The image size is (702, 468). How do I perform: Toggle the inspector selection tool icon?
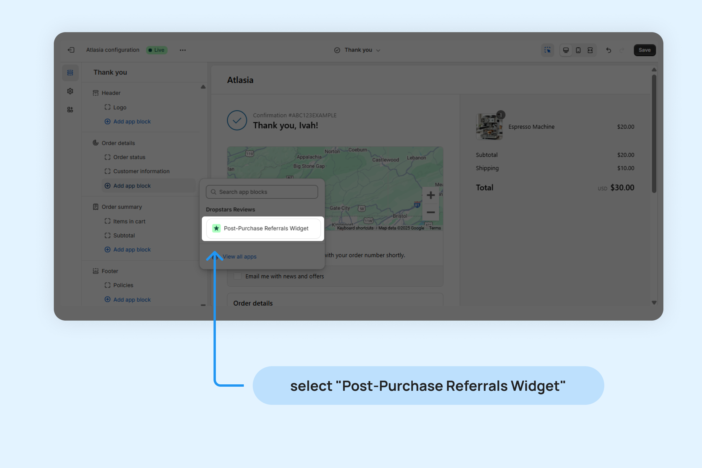[547, 50]
